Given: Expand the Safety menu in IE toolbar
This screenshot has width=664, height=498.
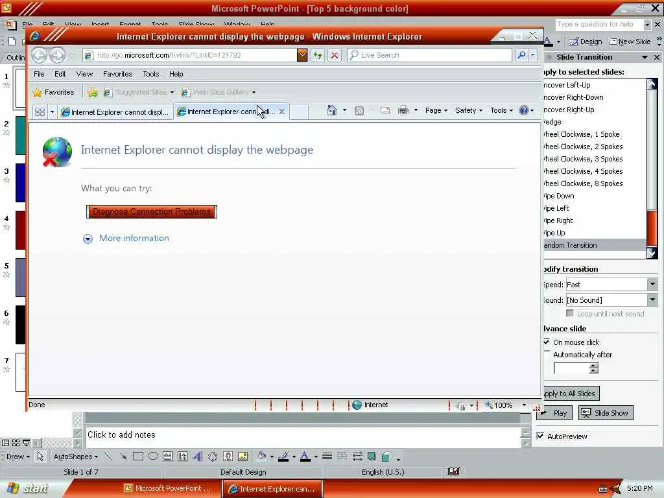Looking at the screenshot, I should pos(469,110).
